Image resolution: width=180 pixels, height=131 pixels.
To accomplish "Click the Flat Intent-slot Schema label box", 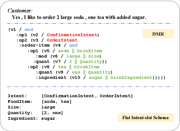I will coord(145,118).
